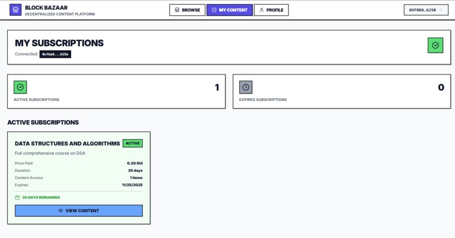Go to the Profile tab
Image resolution: width=455 pixels, height=238 pixels.
272,10
